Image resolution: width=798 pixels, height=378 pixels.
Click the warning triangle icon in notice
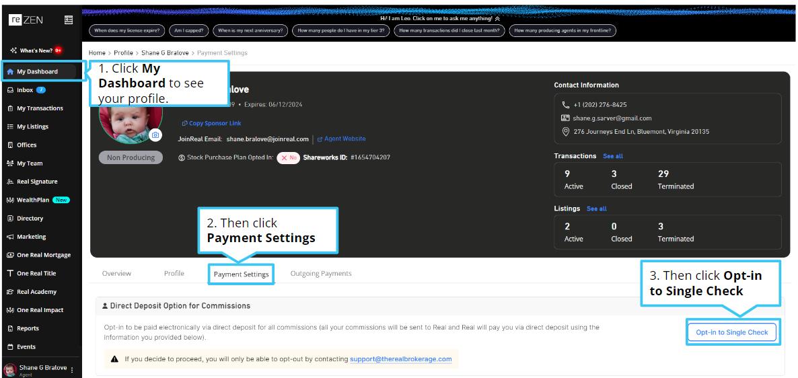click(x=115, y=358)
